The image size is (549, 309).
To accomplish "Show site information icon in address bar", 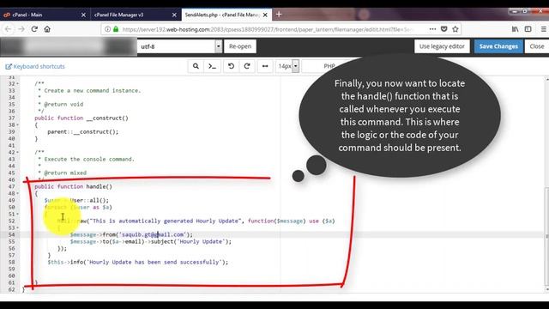I will pyautogui.click(x=107, y=29).
